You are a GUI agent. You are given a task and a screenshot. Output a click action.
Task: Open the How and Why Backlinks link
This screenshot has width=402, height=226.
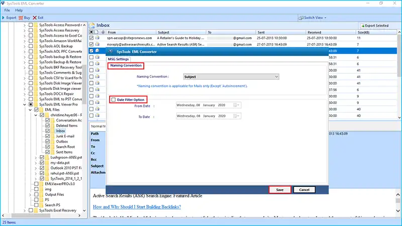coord(137,207)
